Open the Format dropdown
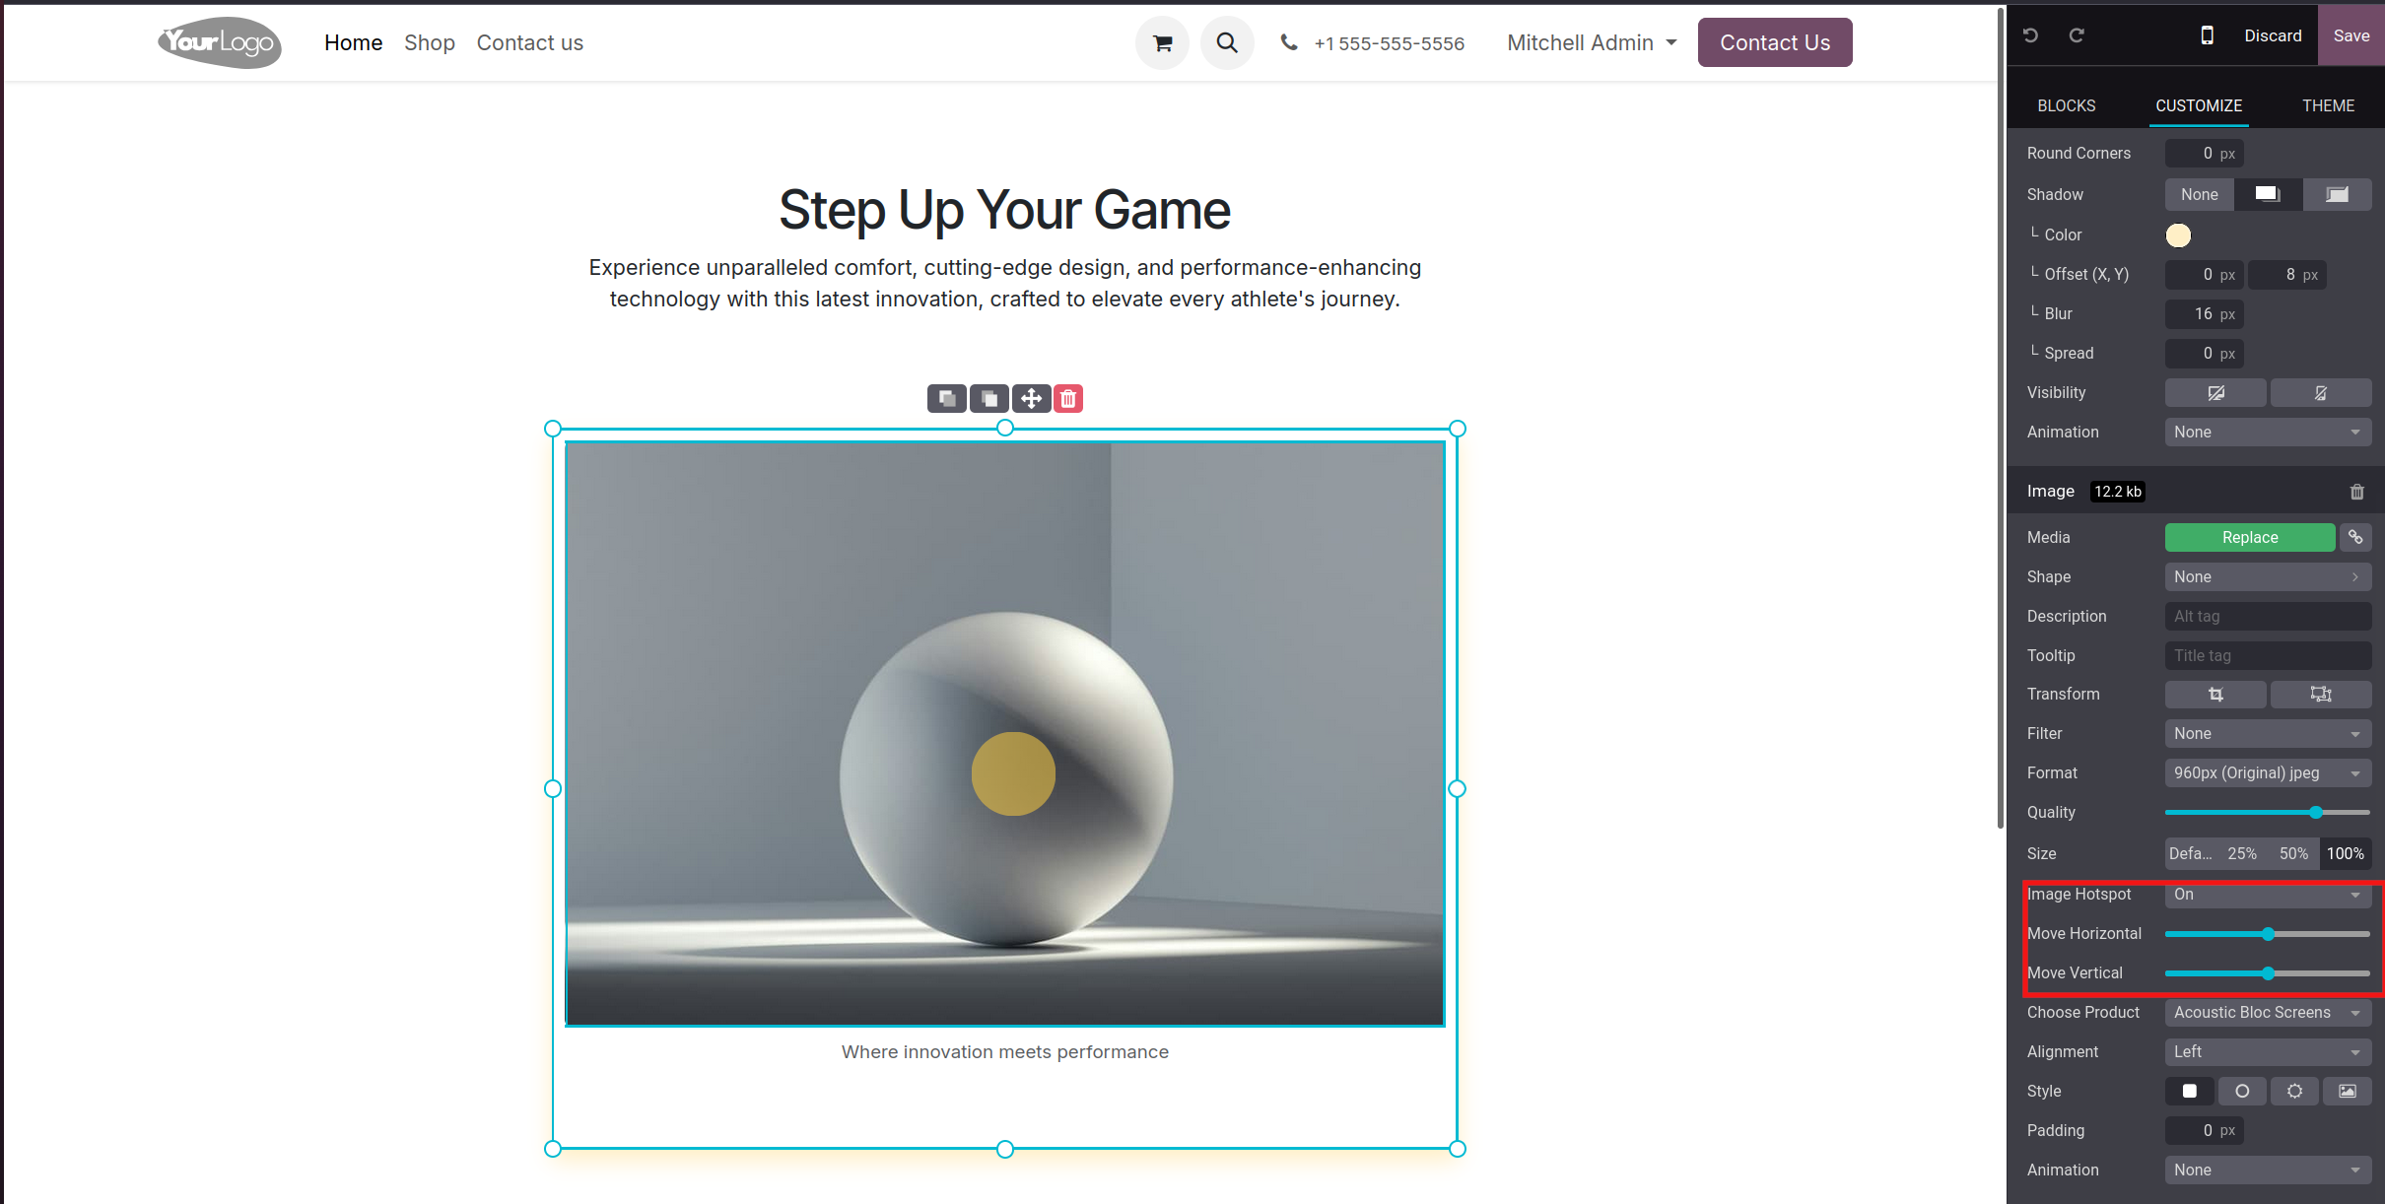Screen dimensions: 2385x1204 2268,773
